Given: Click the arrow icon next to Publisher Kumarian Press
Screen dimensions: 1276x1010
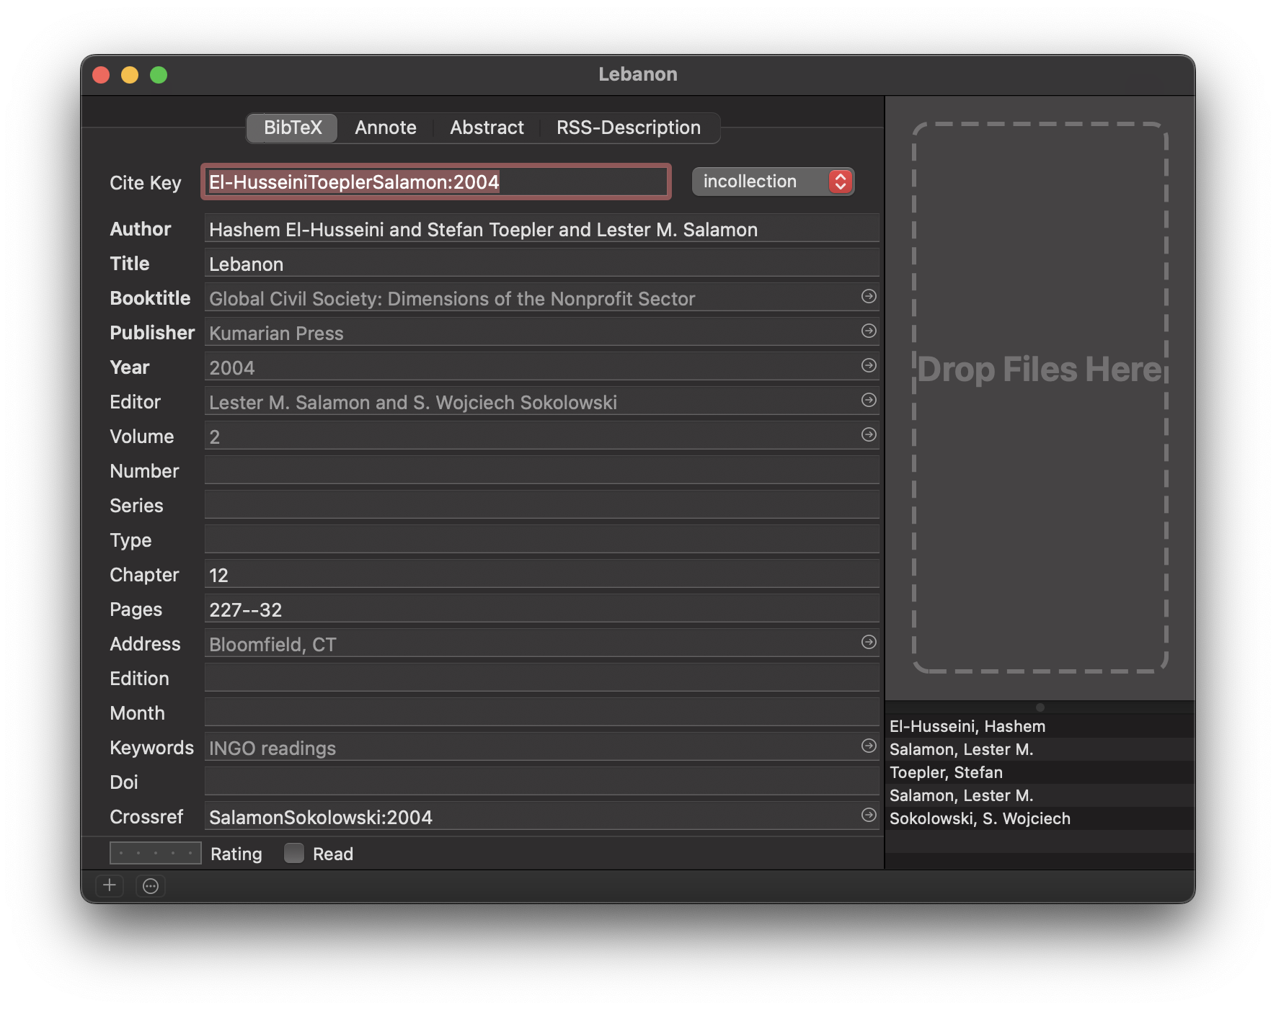Looking at the screenshot, I should coord(868,331).
